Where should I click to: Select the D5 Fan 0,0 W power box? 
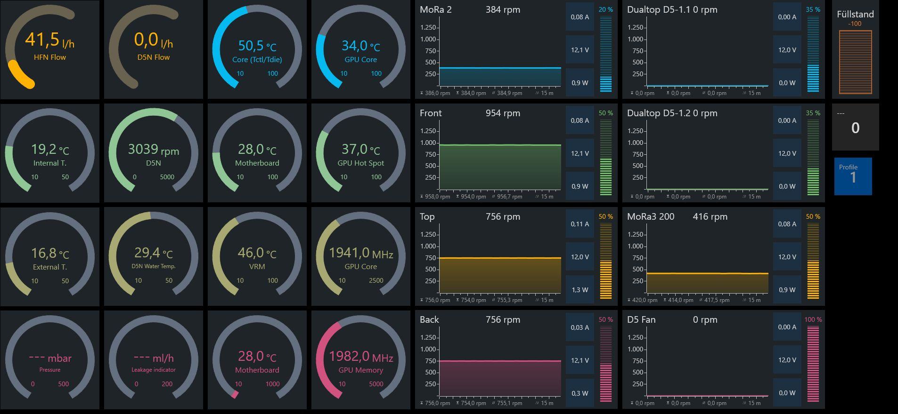[787, 393]
